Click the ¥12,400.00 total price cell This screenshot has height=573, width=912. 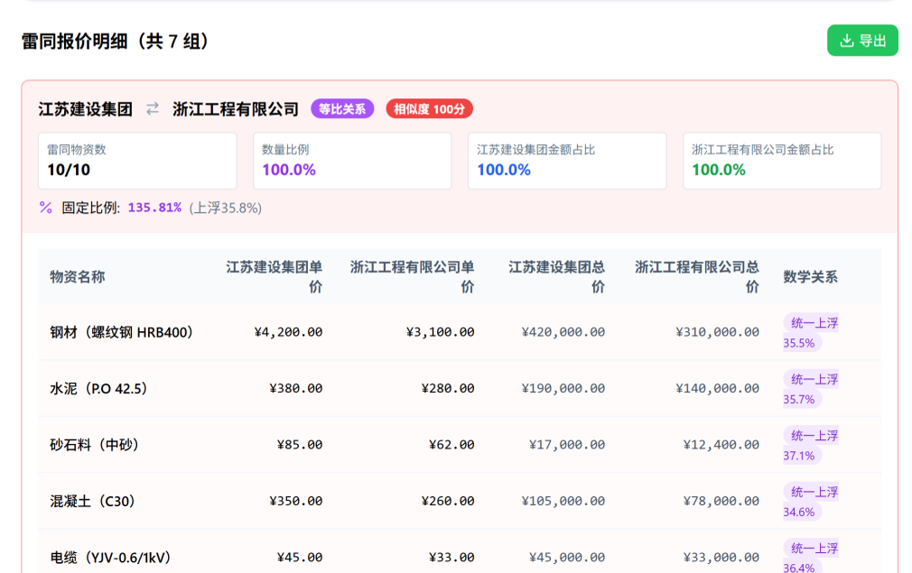coord(721,445)
